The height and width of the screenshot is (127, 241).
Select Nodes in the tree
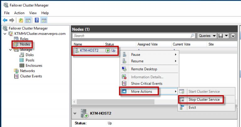coord(25,44)
